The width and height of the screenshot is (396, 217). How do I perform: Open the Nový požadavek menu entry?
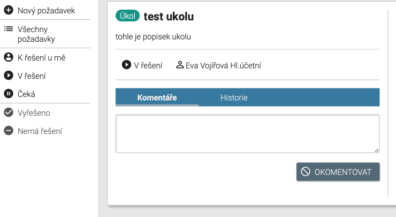click(46, 10)
